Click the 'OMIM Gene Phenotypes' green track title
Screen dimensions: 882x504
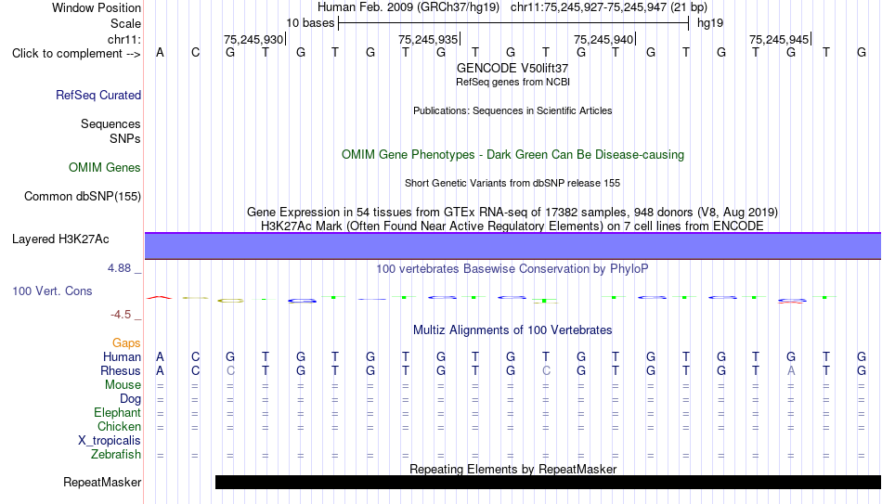[512, 155]
